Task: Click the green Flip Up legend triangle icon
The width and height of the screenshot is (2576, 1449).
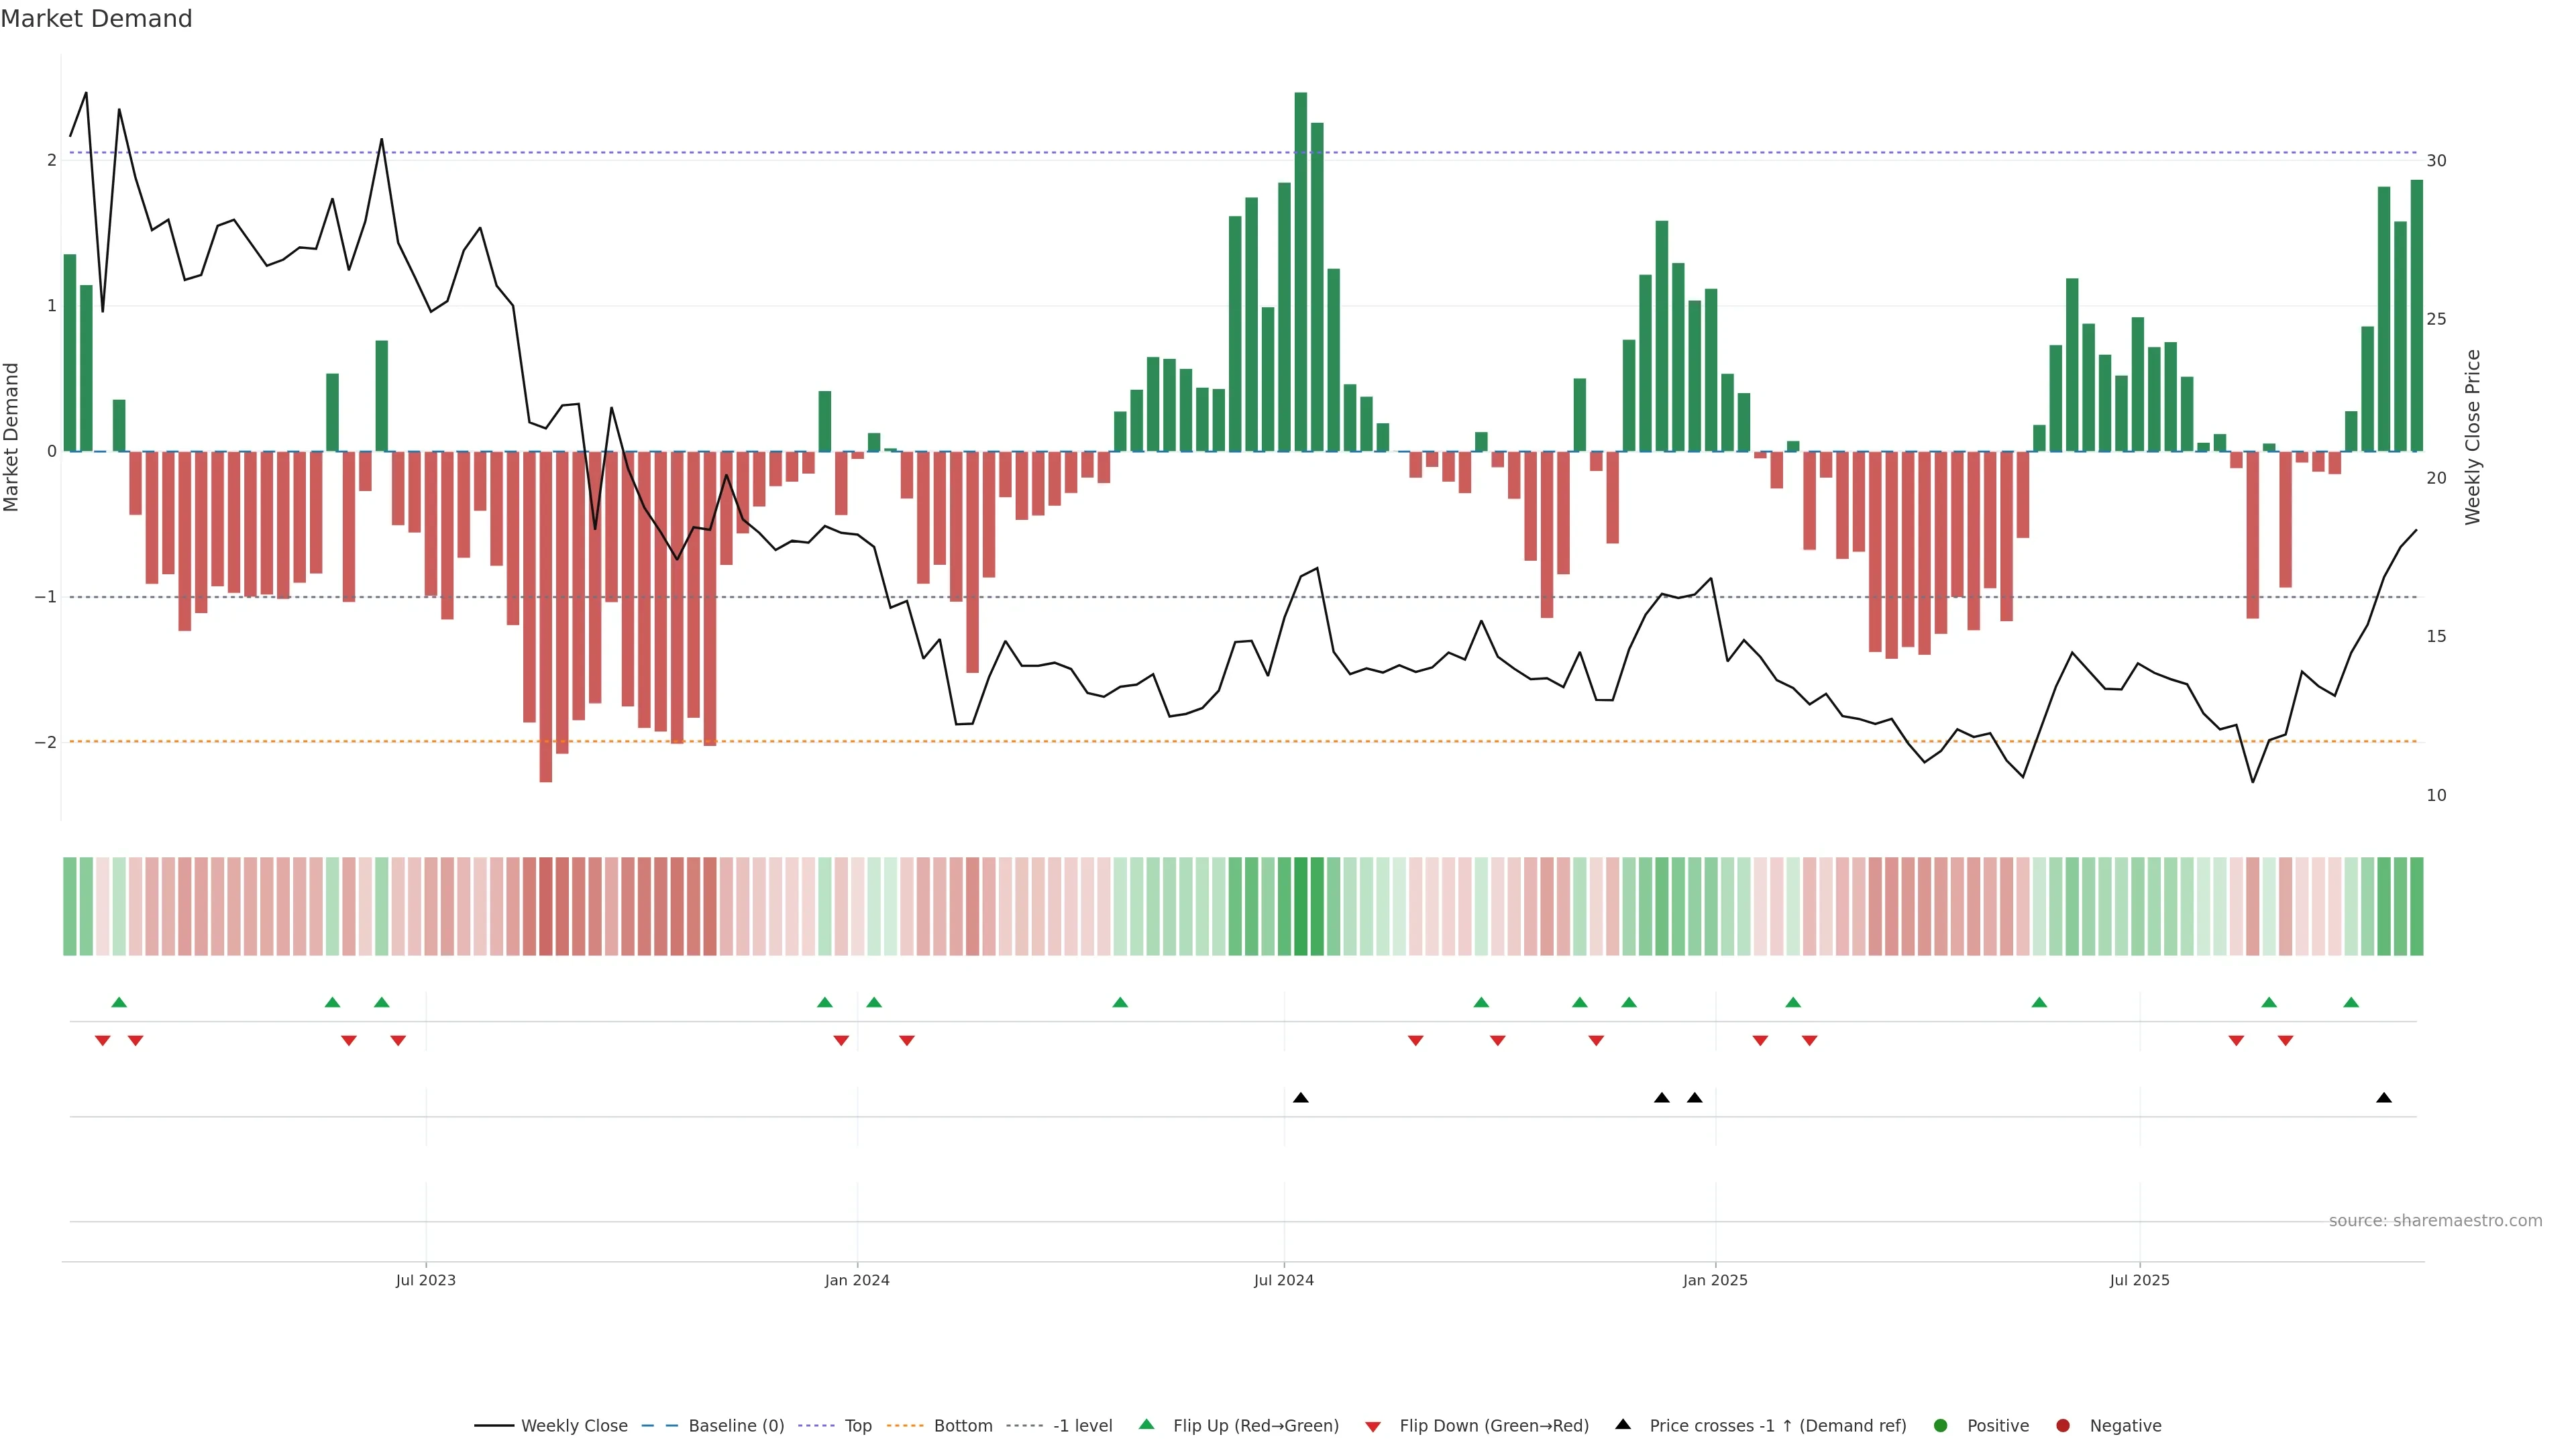Action: click(1147, 1425)
